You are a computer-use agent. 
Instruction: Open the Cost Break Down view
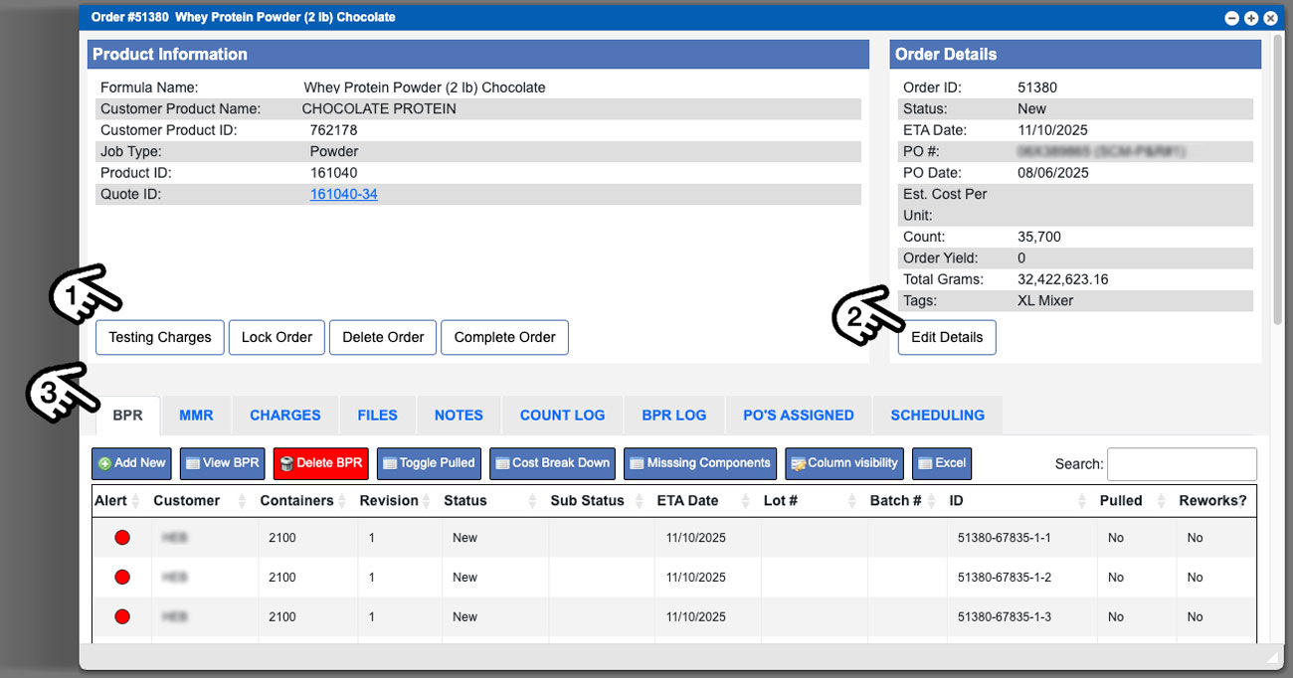[552, 463]
